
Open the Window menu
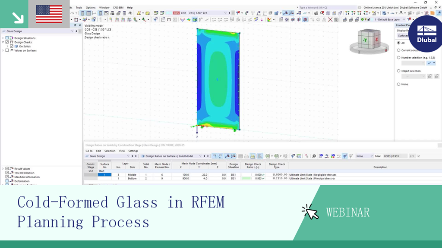(x=104, y=8)
